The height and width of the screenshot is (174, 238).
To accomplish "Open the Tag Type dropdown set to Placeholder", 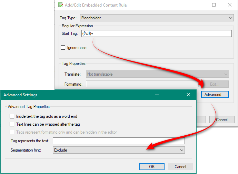I will (157, 18).
